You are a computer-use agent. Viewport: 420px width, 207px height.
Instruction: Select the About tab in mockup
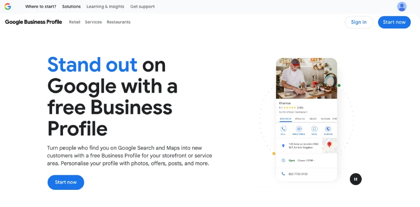[313, 119]
